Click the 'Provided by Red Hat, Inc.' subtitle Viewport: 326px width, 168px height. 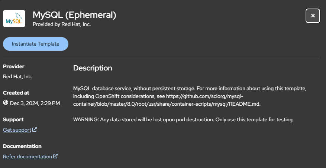click(x=62, y=24)
